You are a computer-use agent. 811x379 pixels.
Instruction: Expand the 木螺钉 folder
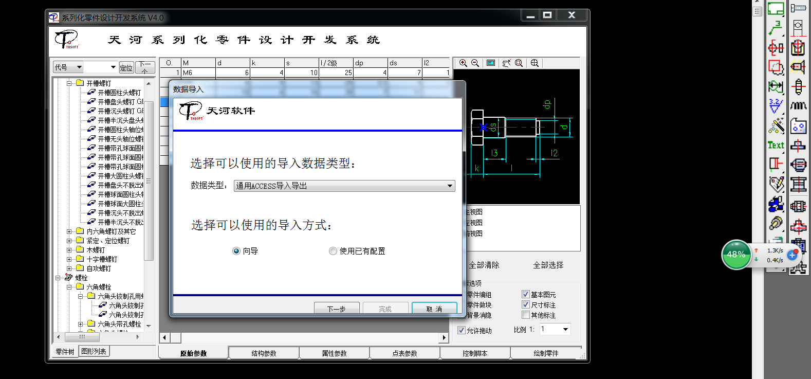[69, 250]
